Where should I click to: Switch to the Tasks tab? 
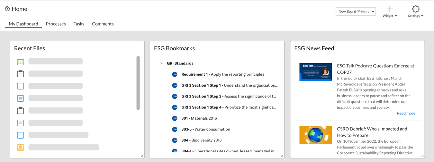click(x=79, y=24)
